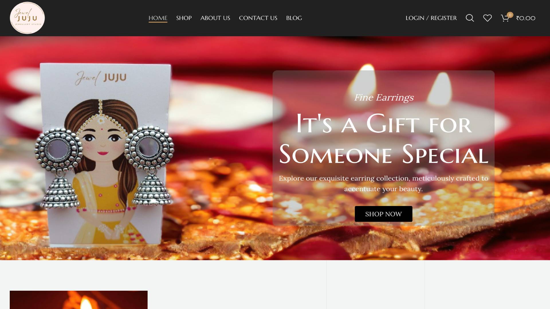Open the Shop menu item

point(184,18)
